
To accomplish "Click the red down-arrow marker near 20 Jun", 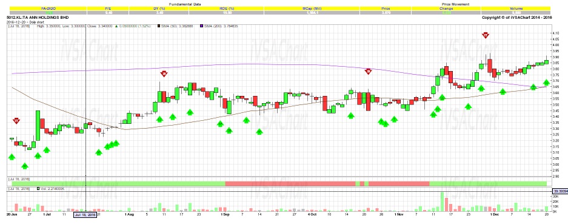I will [16, 121].
